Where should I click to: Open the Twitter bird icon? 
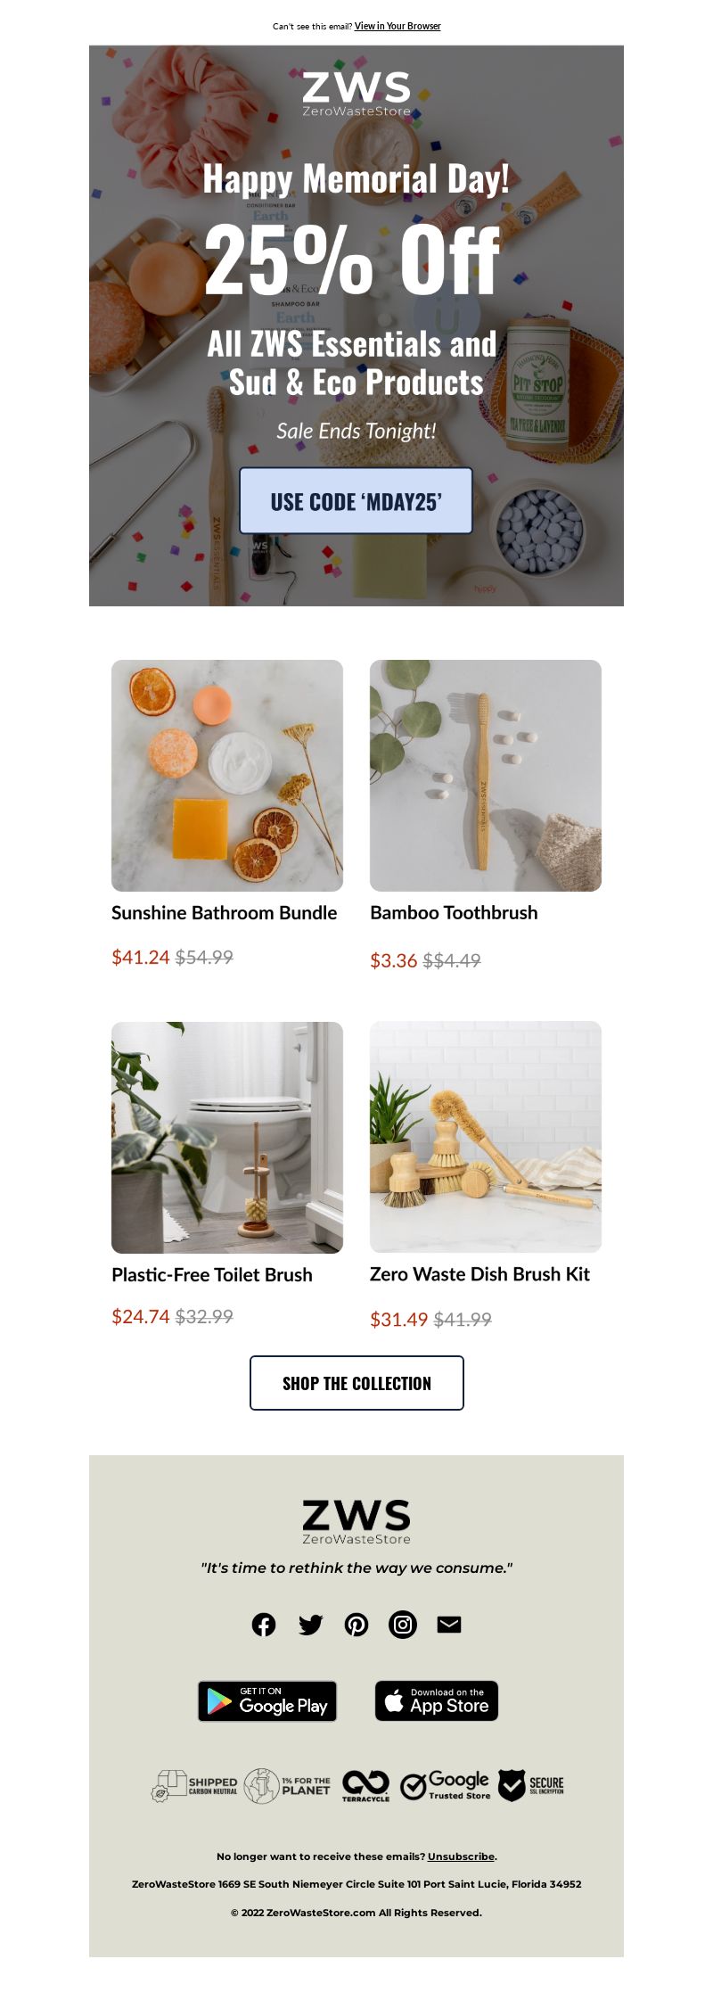click(x=310, y=1625)
